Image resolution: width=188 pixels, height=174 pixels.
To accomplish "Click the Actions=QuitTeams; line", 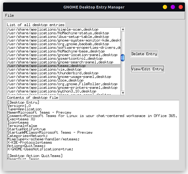I will click(x=26, y=146).
